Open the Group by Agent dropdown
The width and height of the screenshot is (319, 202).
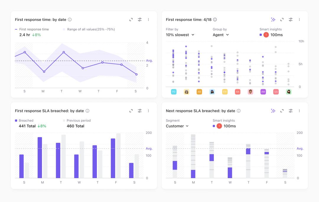[x=221, y=35]
